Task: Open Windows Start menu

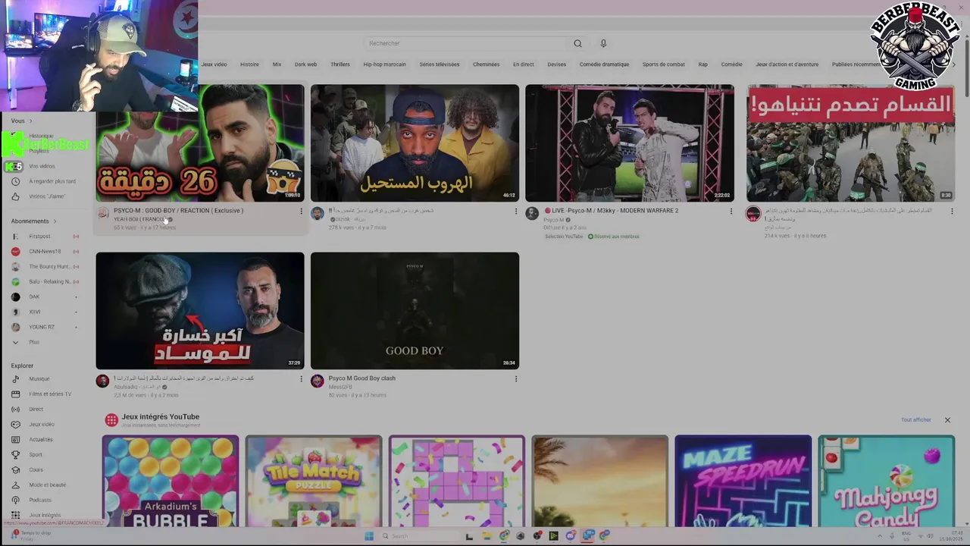Action: [x=369, y=536]
